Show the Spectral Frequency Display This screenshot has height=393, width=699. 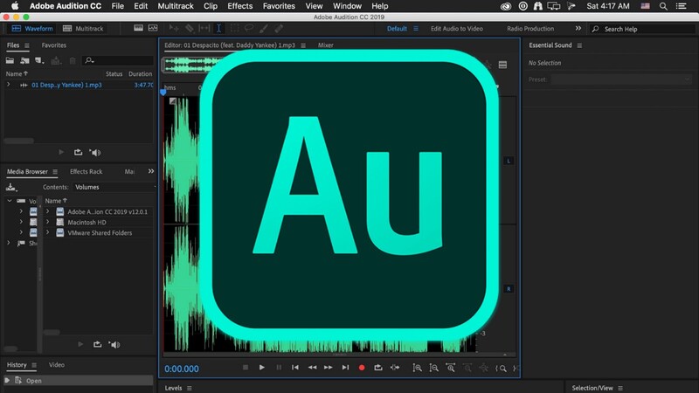tap(136, 29)
